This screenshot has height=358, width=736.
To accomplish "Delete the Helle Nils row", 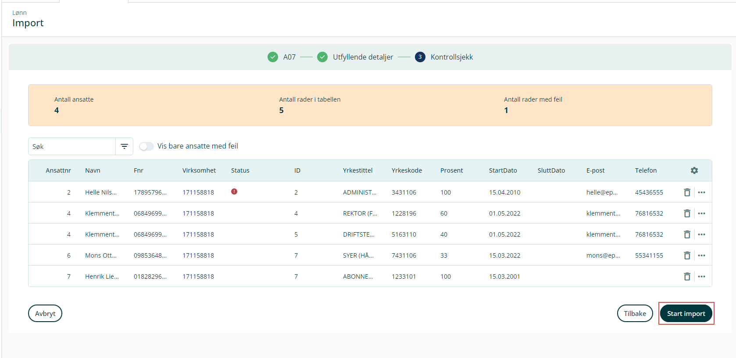I will 687,192.
